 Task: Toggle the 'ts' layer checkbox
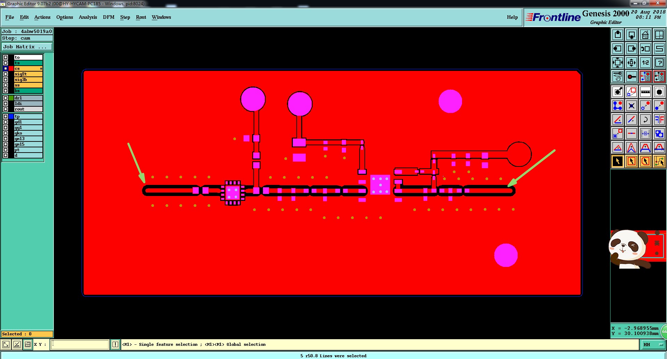(x=6, y=63)
